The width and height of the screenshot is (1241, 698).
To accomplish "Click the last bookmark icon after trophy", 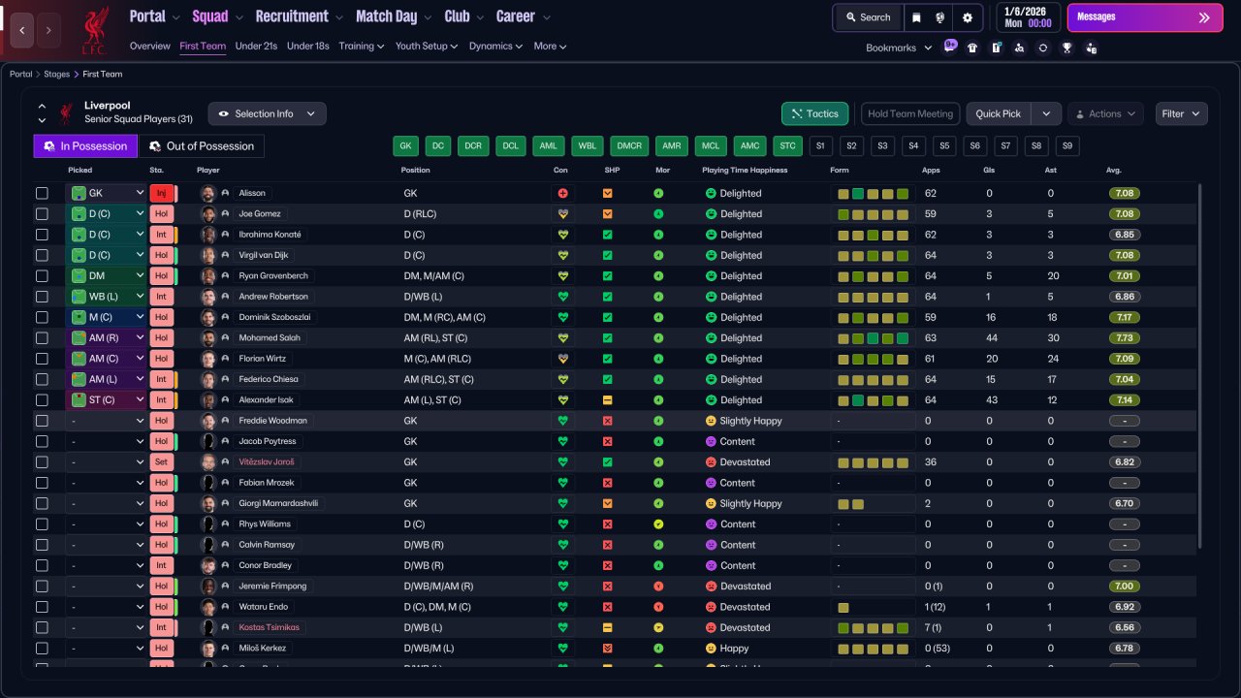I will pyautogui.click(x=1091, y=48).
